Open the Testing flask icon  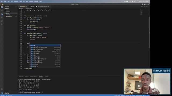click(2, 24)
